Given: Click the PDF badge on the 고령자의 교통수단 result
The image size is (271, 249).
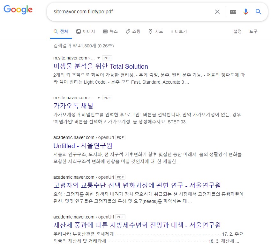Looking at the screenshot, I should pos(120,177).
